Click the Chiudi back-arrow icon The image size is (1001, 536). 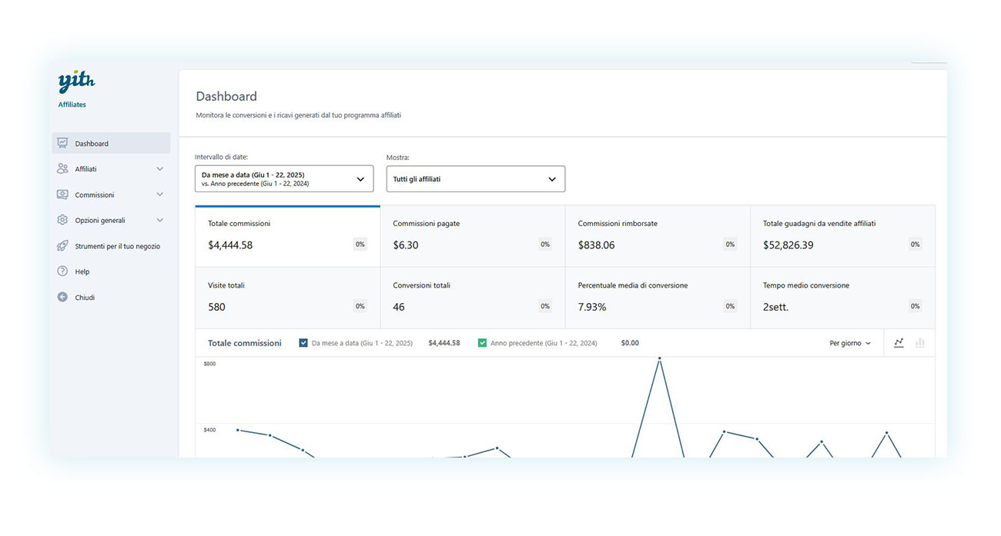point(62,297)
